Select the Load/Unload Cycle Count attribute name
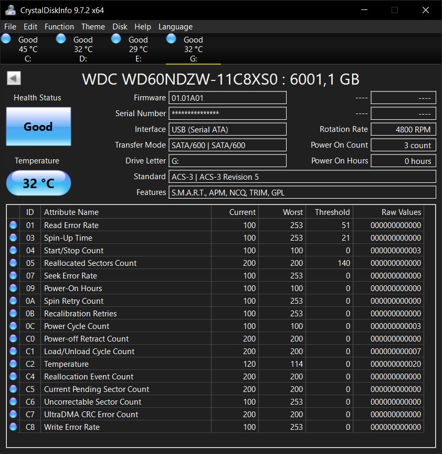 (89, 351)
